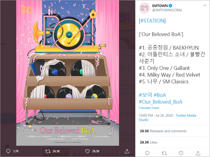Click the share icon under the photo

coord(127,151)
